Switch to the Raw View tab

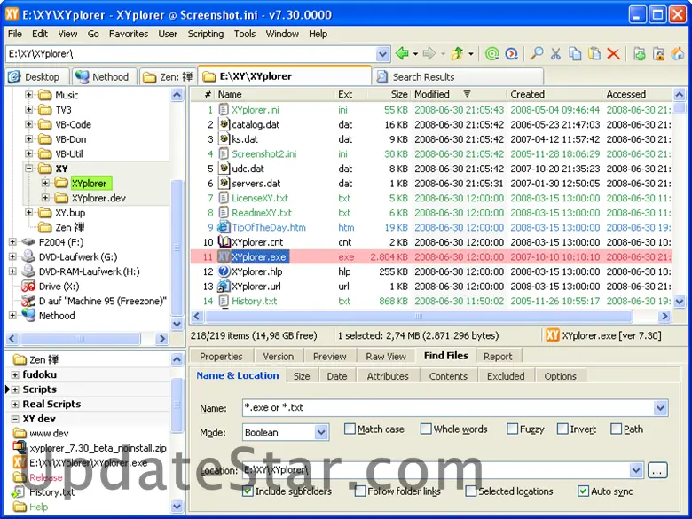tap(386, 356)
